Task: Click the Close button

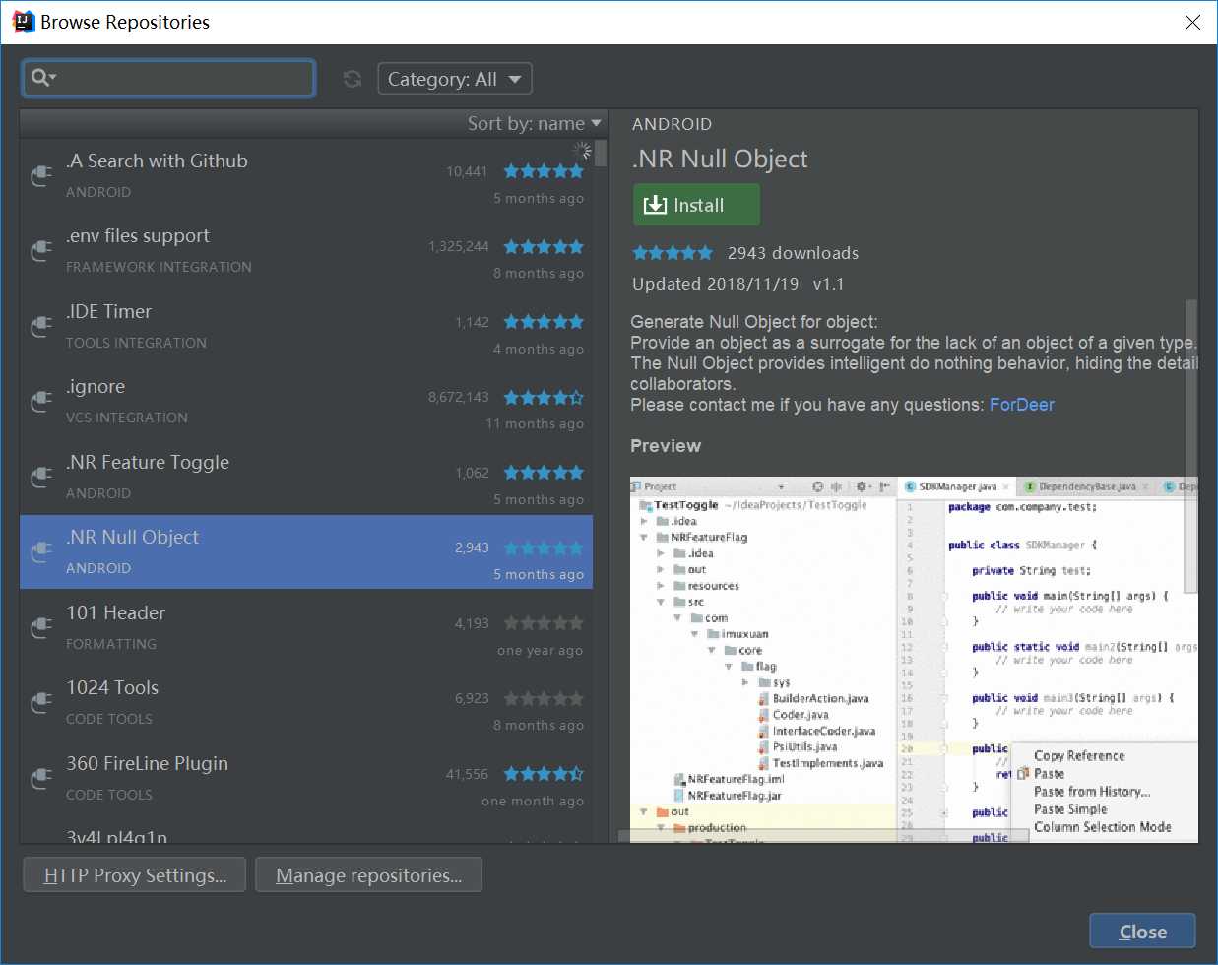Action: 1142,932
